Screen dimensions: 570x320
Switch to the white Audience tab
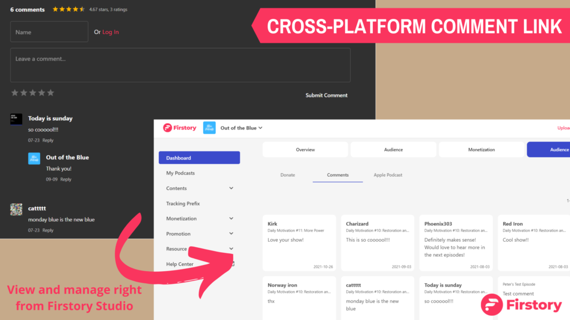(x=394, y=149)
